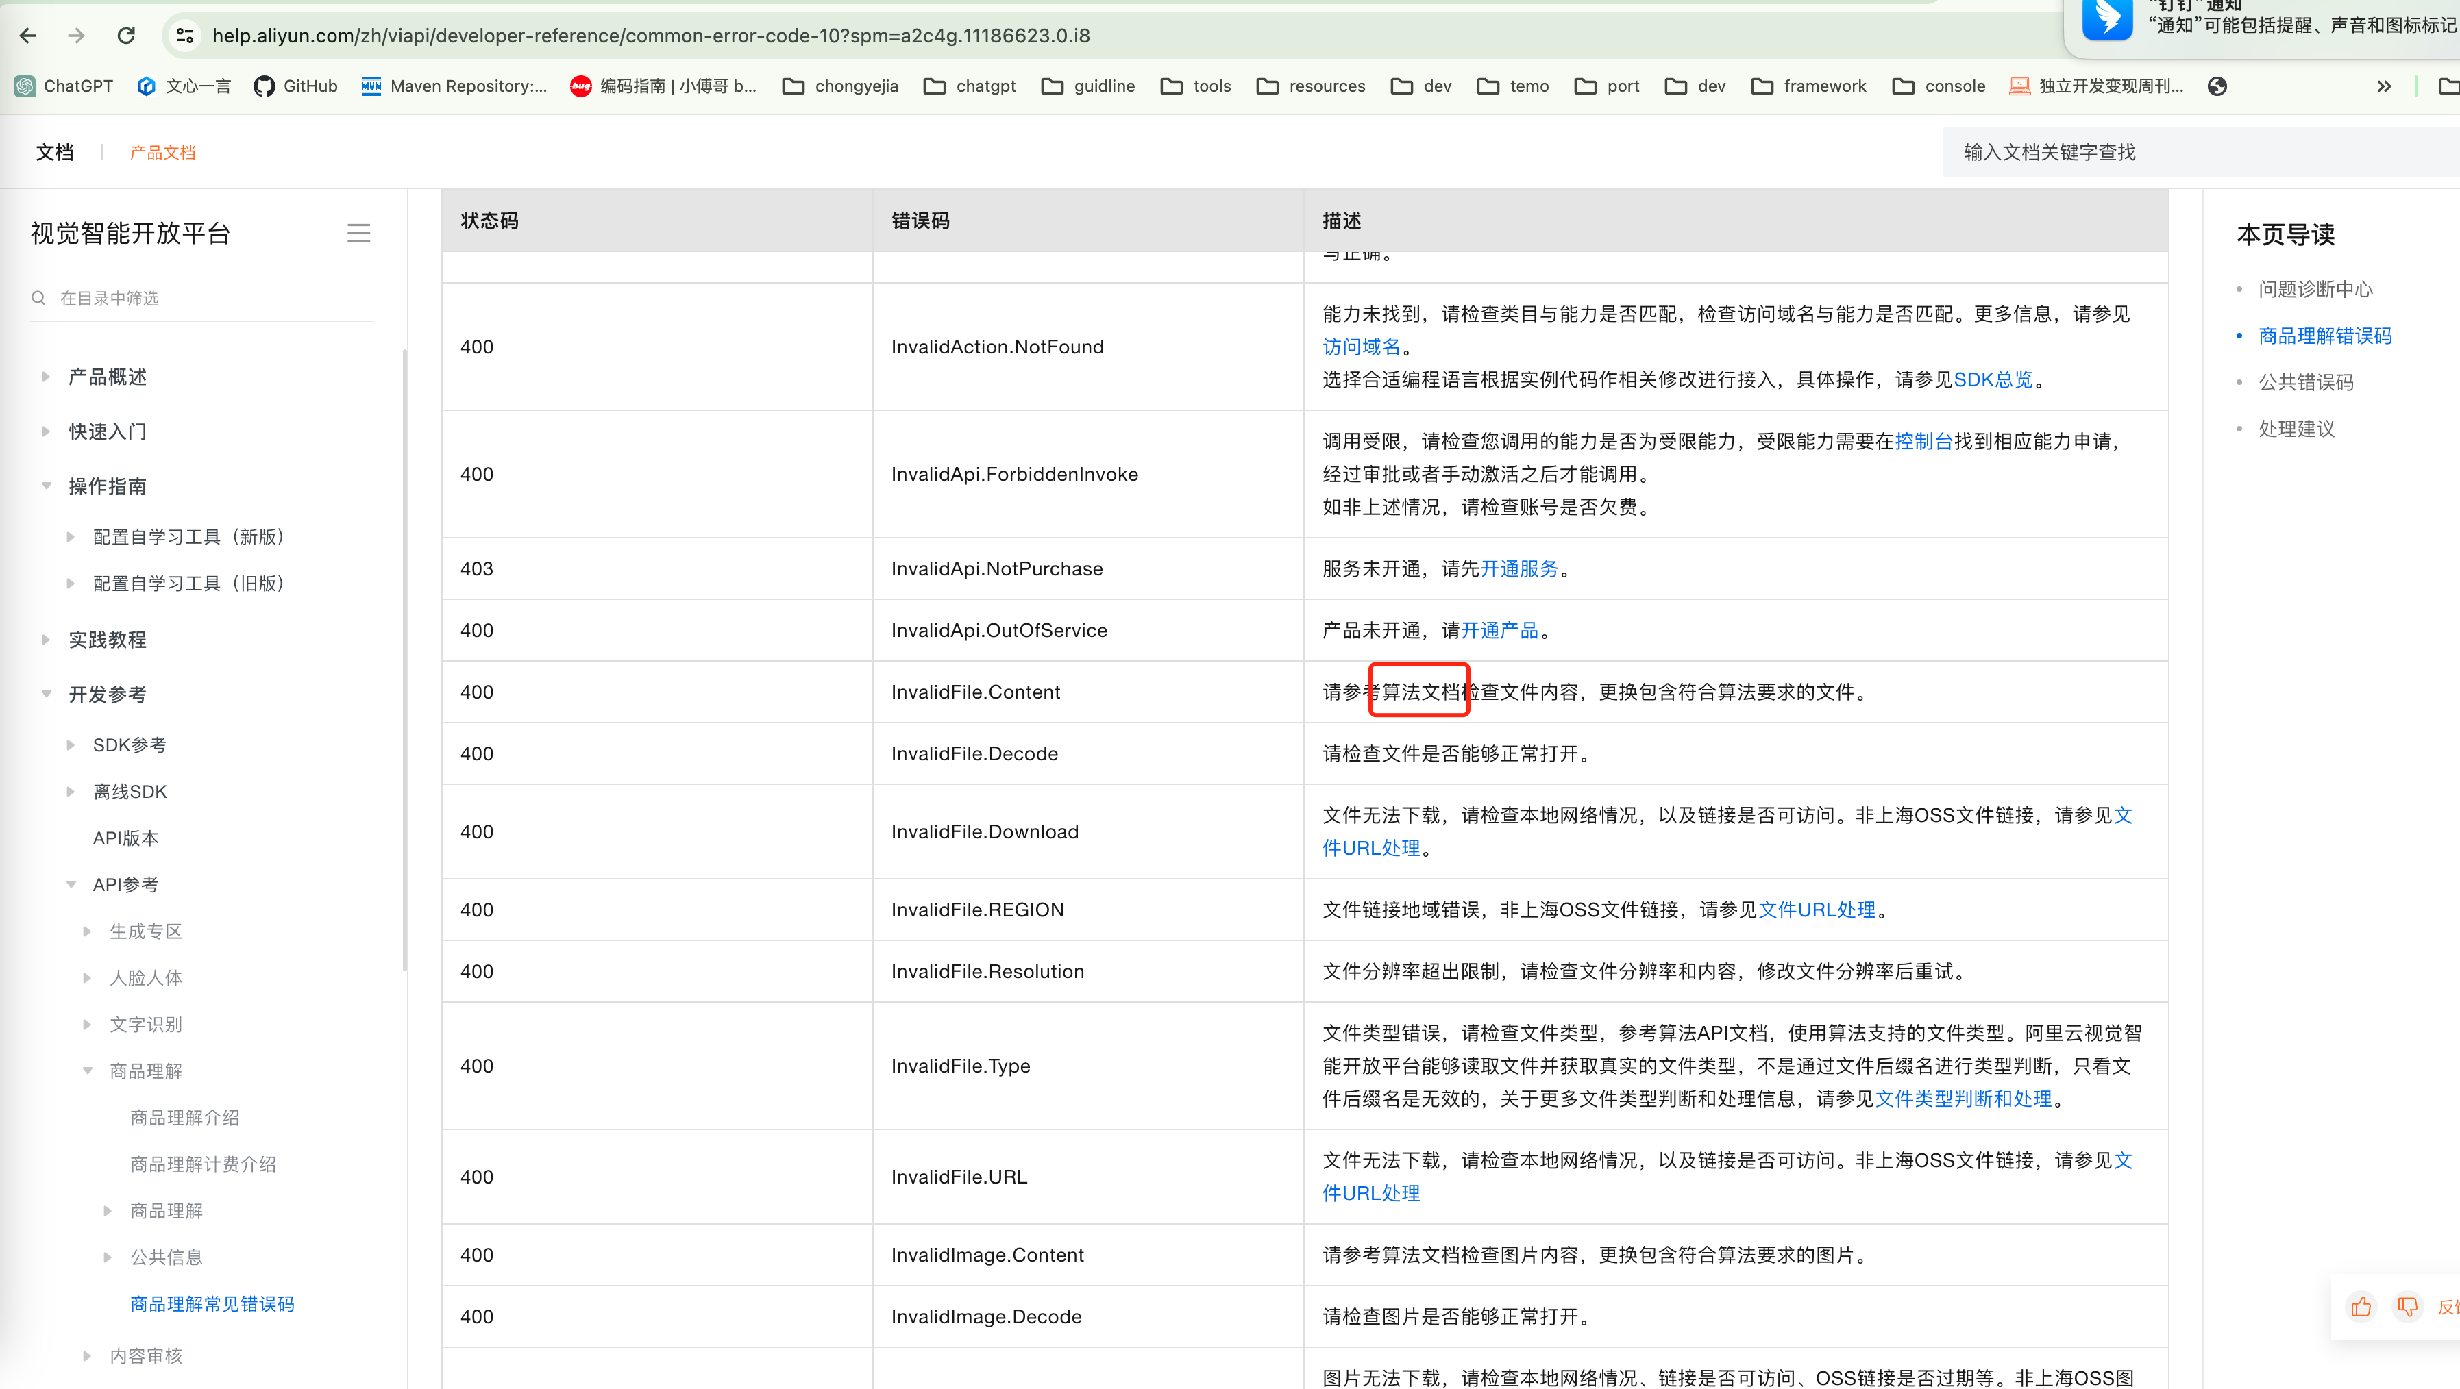Reload the page with the refresh icon

point(126,36)
